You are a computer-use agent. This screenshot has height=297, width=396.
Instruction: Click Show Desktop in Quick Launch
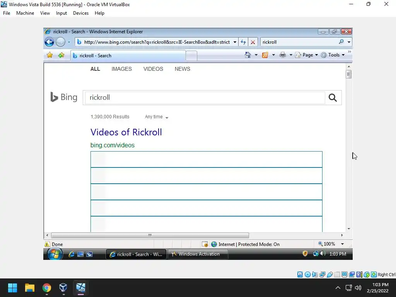click(x=80, y=254)
